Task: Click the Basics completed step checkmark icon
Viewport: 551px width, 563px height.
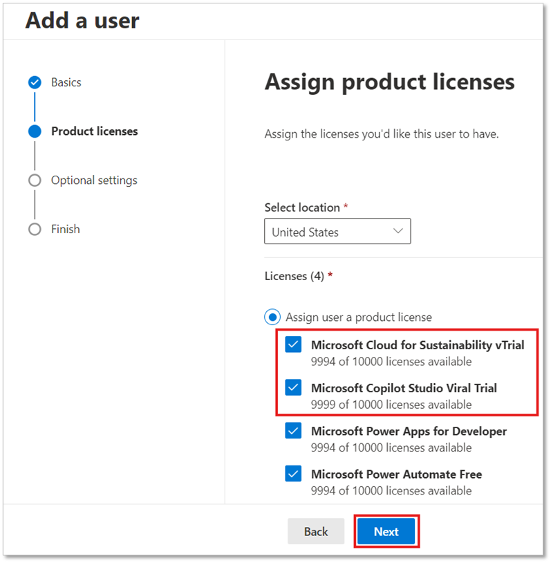Action: [35, 82]
